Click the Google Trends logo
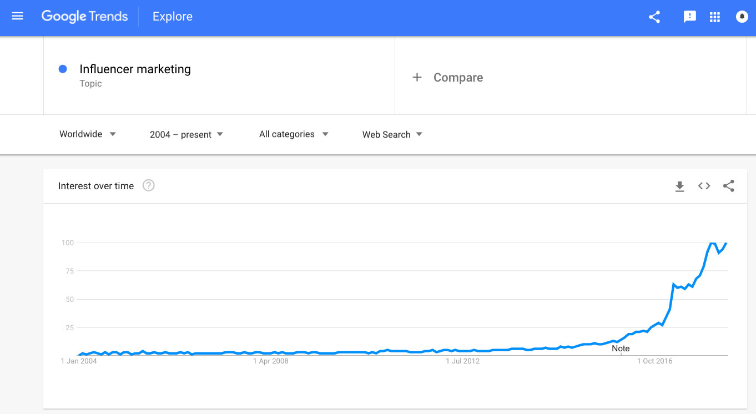The width and height of the screenshot is (756, 414). click(84, 17)
